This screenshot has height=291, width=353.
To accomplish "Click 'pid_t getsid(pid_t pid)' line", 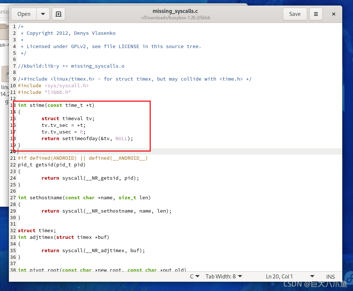I will click(51, 165).
